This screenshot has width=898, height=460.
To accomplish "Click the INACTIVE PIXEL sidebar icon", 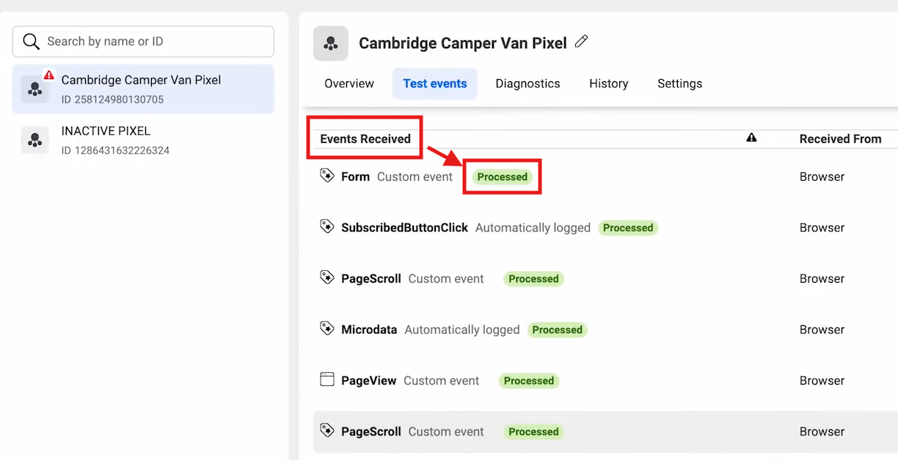I will (x=34, y=140).
